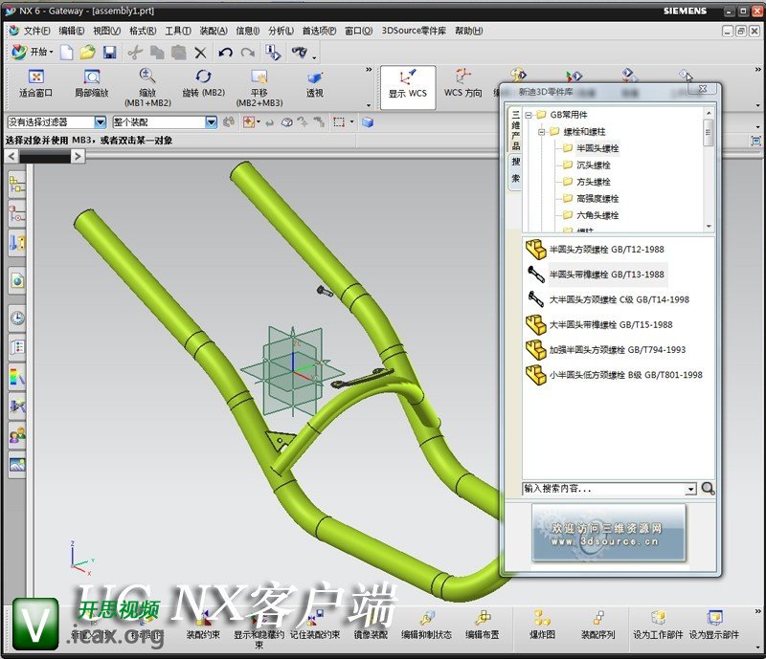The width and height of the screenshot is (766, 659).
Task: Open the 装配(A) menu
Action: click(214, 31)
